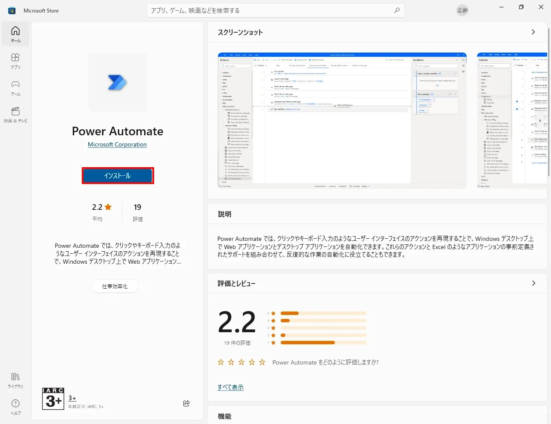The width and height of the screenshot is (551, 424).
Task: Click the IARC 3+ rating badge
Action: pos(53,399)
